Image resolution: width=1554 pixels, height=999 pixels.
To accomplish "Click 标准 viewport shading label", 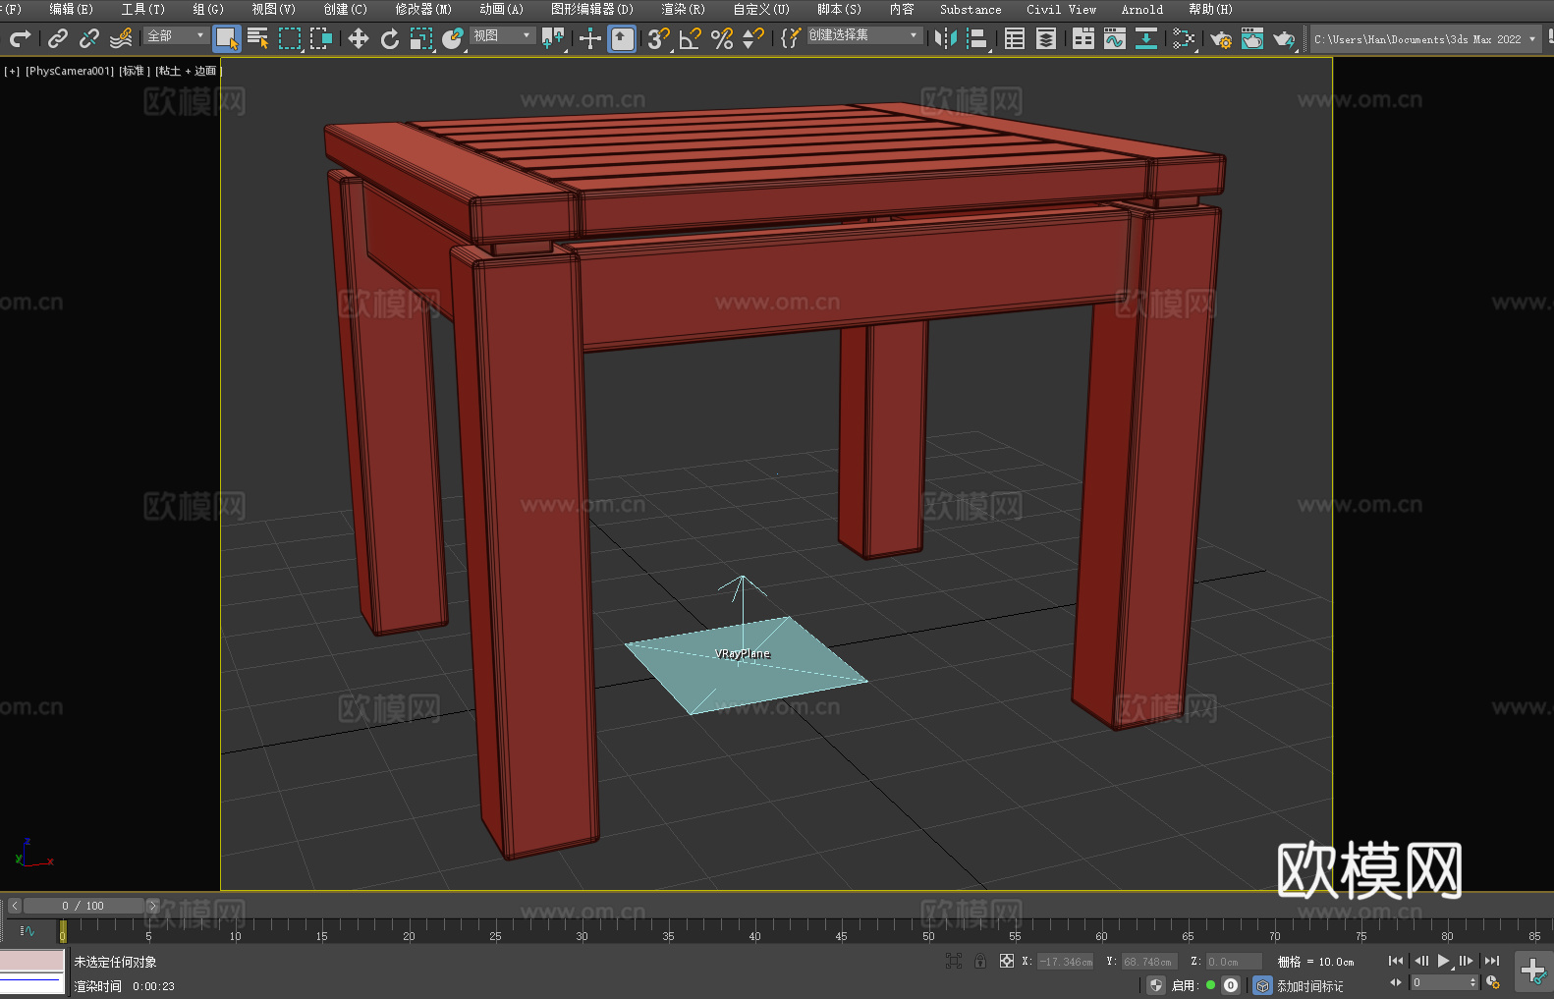I will (x=134, y=71).
